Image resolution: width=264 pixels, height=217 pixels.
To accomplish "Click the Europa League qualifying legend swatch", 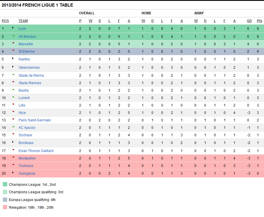I will pyautogui.click(x=5, y=200).
